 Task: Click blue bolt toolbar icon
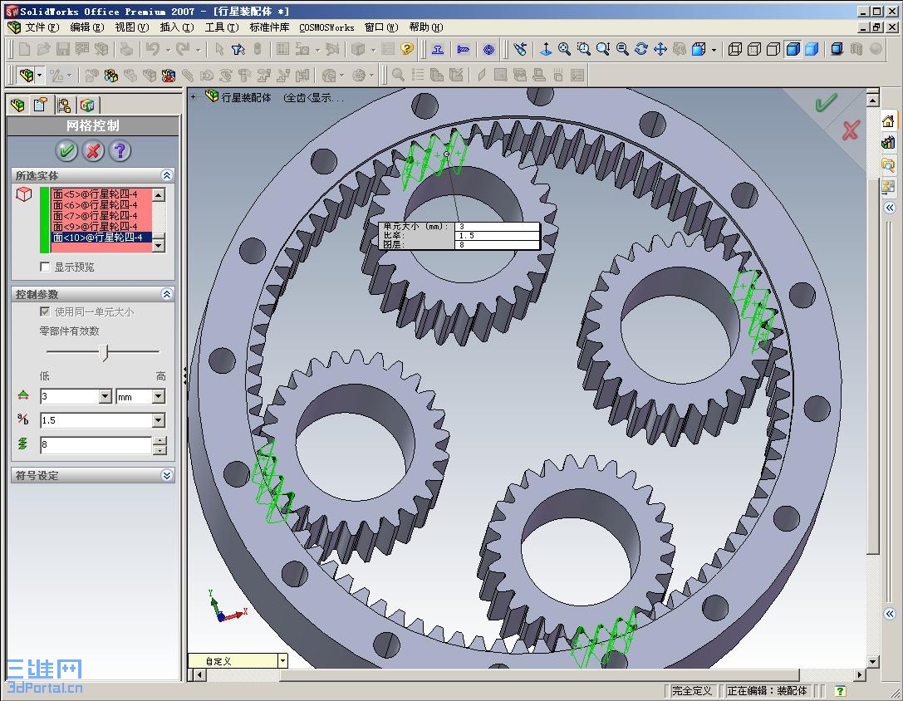pyautogui.click(x=463, y=50)
